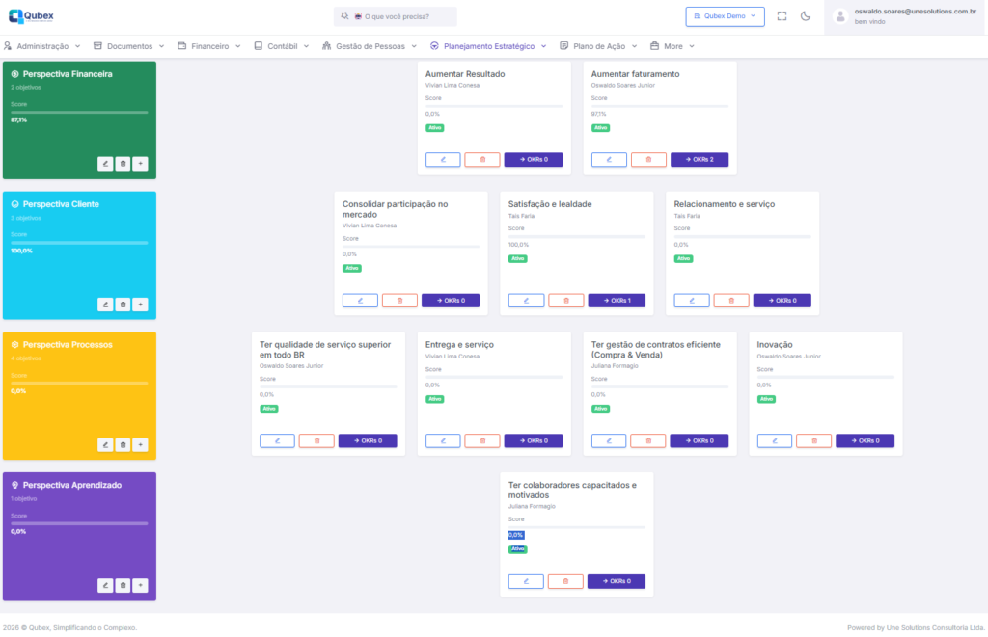Open user profile avatar menu
This screenshot has height=637, width=988.
840,16
